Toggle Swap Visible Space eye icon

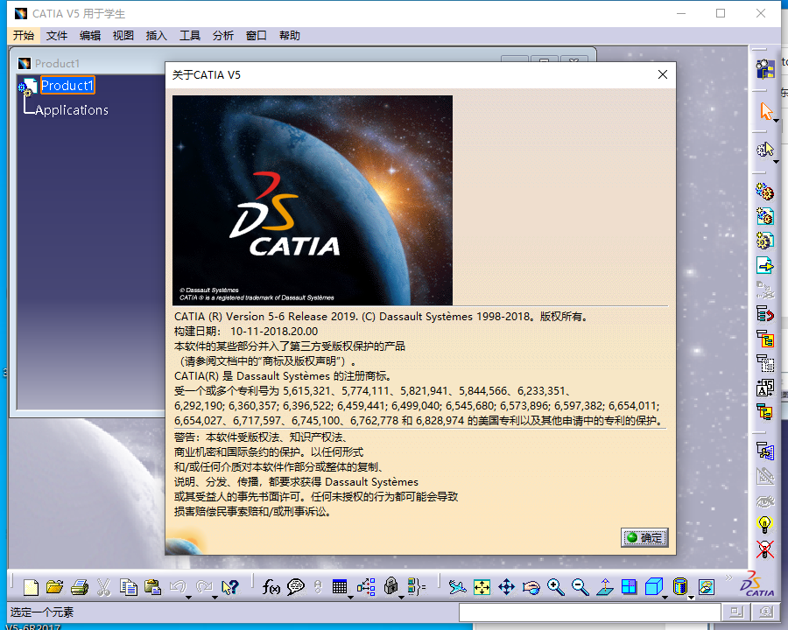[x=767, y=500]
